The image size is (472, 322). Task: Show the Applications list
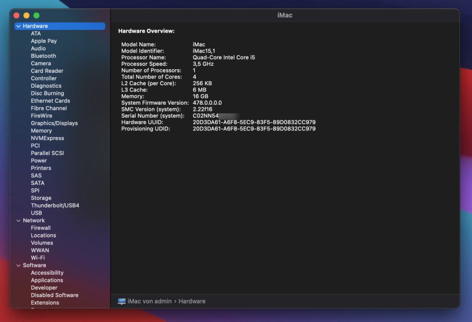47,280
